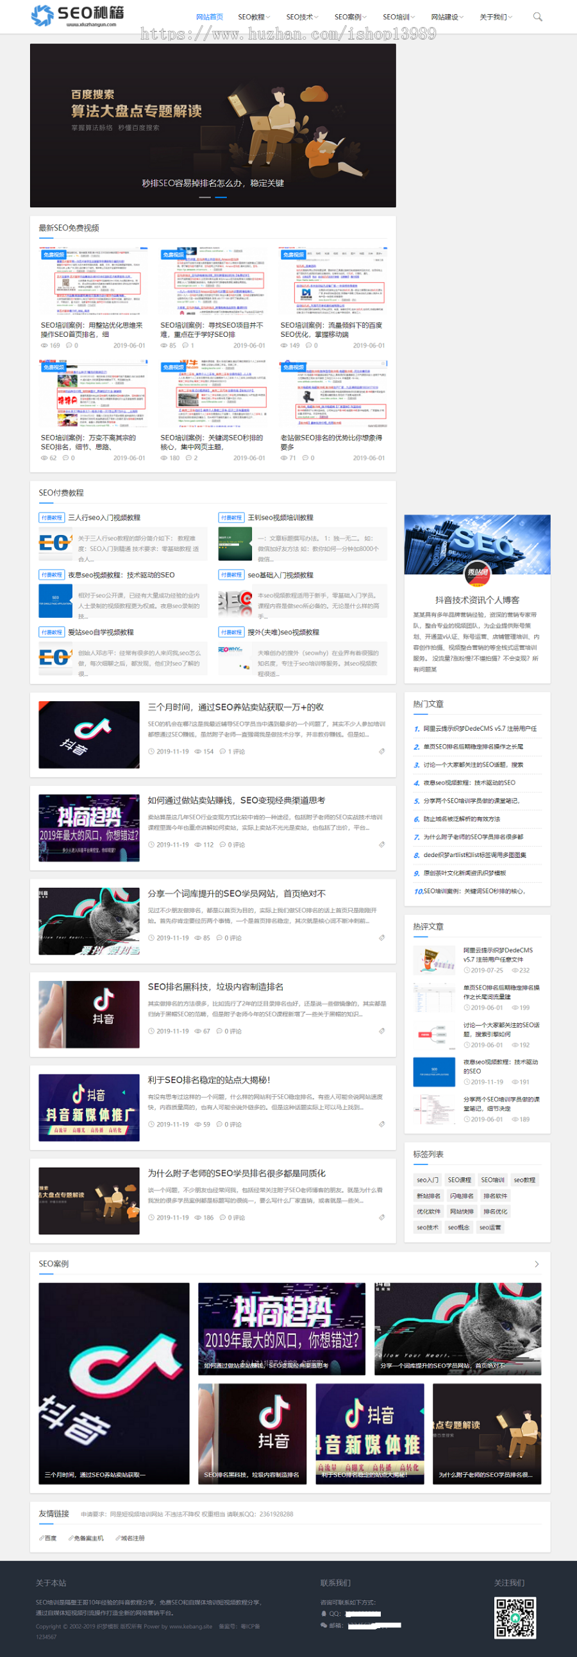Click the 赛站网 avatar in sidebar

(x=478, y=572)
